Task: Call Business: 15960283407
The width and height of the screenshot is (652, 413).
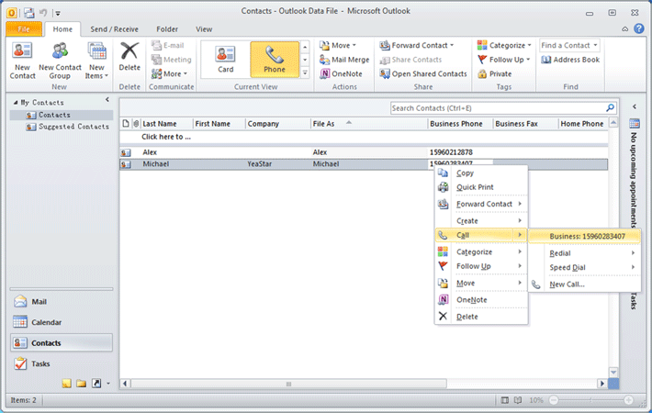Action: [585, 236]
